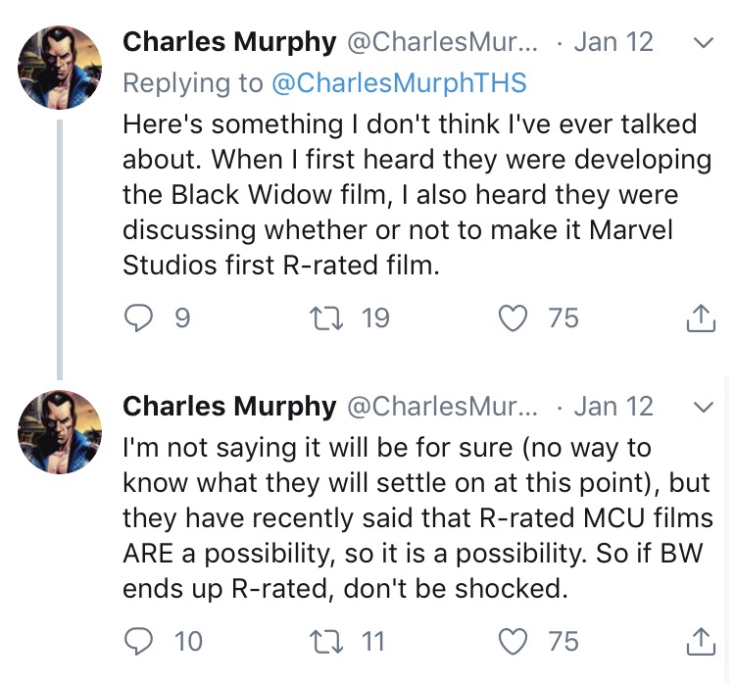Open the @CharlesMurphTHS mention link
This screenshot has width=735, height=683.
398,83
